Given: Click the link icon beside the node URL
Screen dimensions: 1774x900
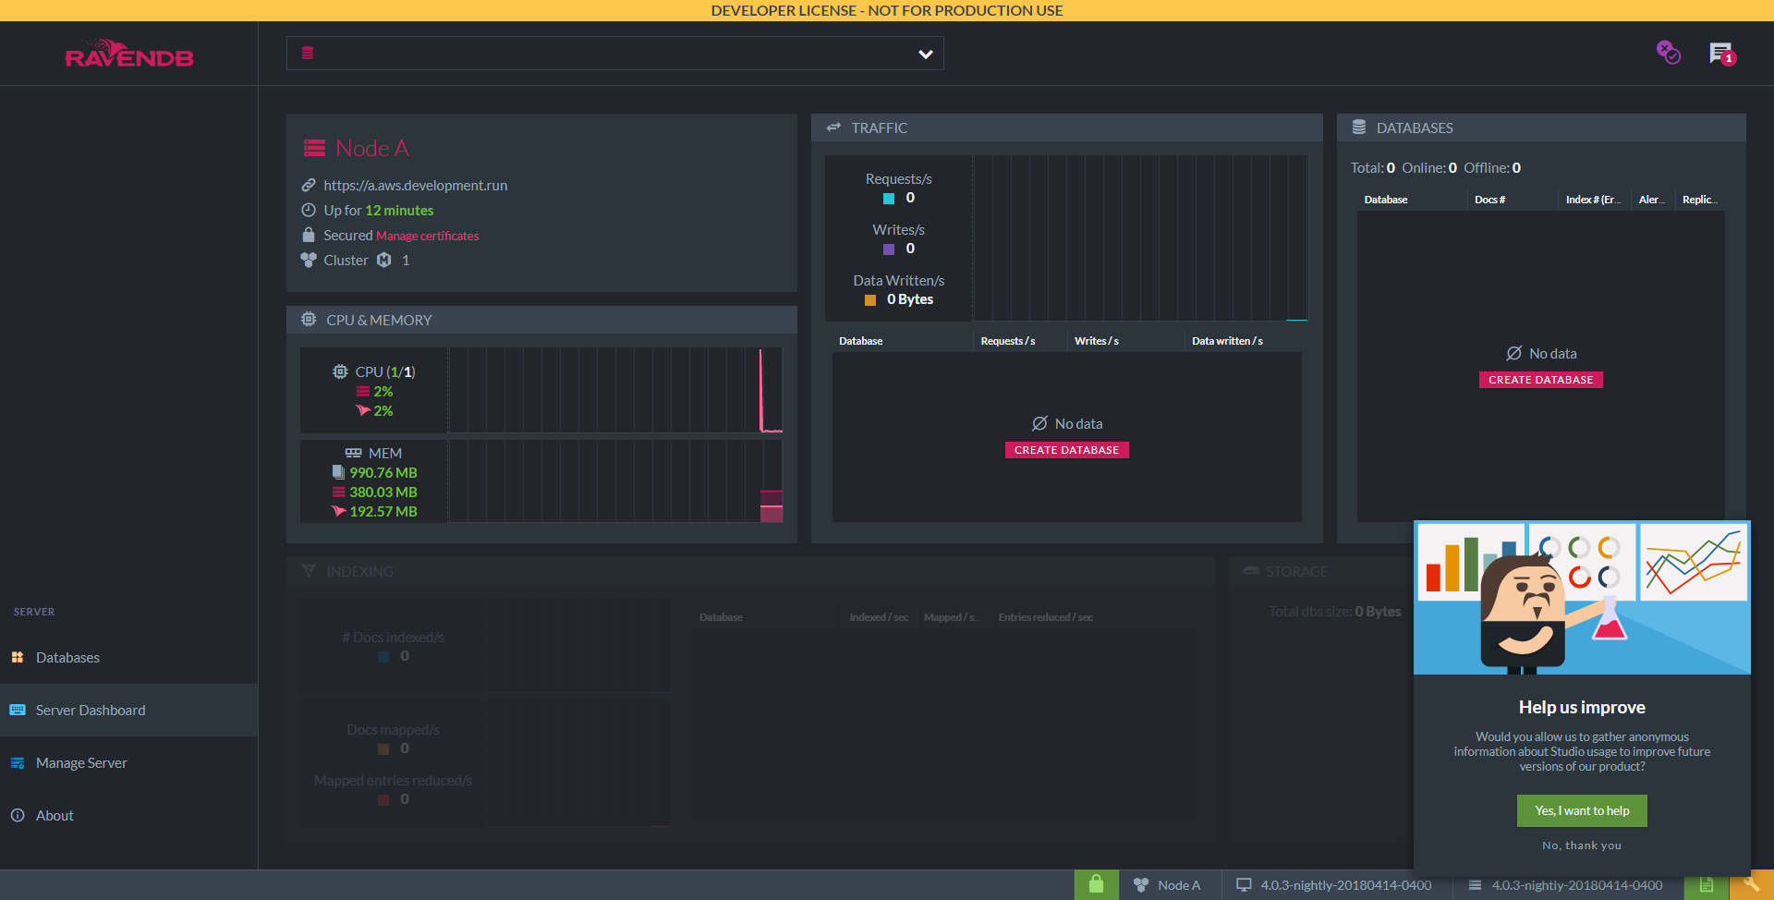Looking at the screenshot, I should 309,185.
